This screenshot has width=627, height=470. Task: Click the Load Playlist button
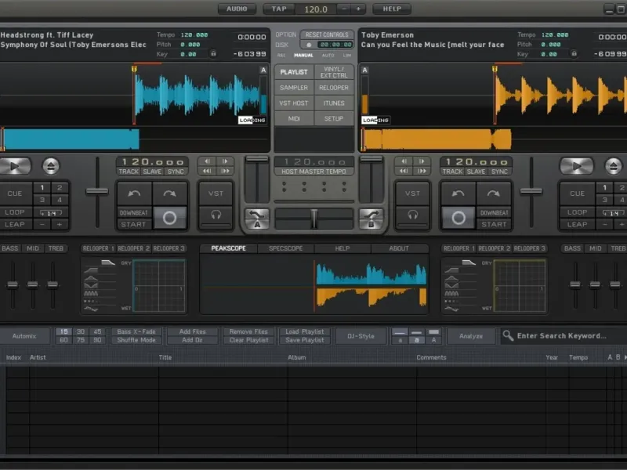coord(303,331)
